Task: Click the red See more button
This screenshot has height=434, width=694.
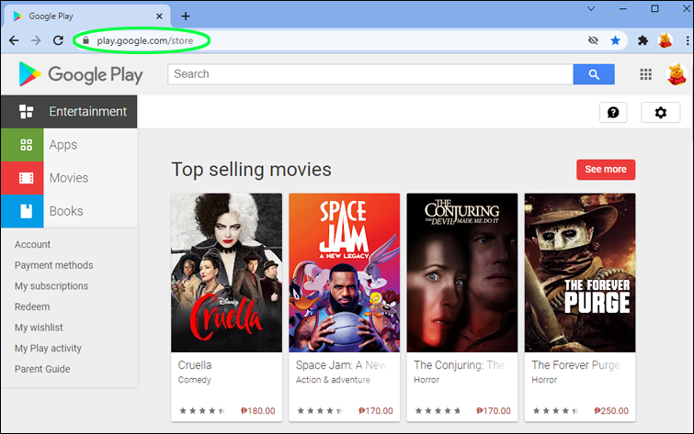Action: tap(606, 169)
